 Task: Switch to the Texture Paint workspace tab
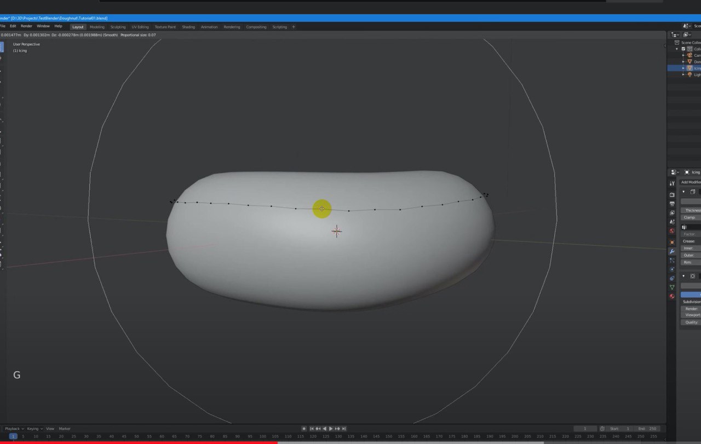pos(165,27)
